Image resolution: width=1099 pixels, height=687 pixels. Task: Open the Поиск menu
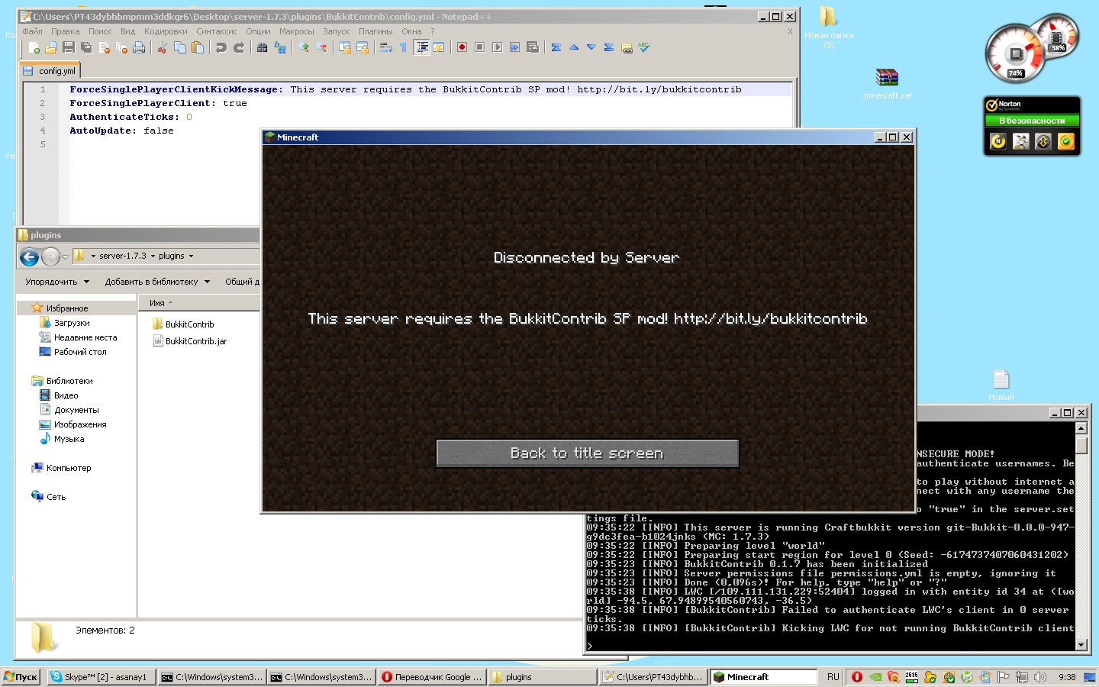pyautogui.click(x=100, y=31)
